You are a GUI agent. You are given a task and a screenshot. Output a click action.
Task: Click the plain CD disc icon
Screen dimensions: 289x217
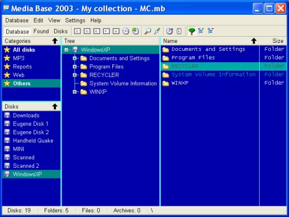click(x=126, y=31)
